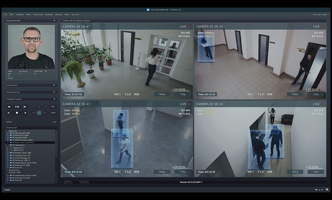Click the fast-forward playback button
This screenshot has height=200, width=332.
click(25, 107)
